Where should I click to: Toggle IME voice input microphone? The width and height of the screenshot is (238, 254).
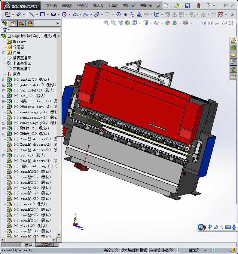pos(234,227)
